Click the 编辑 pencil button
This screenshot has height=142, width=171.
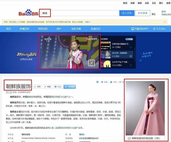tap(47, 87)
